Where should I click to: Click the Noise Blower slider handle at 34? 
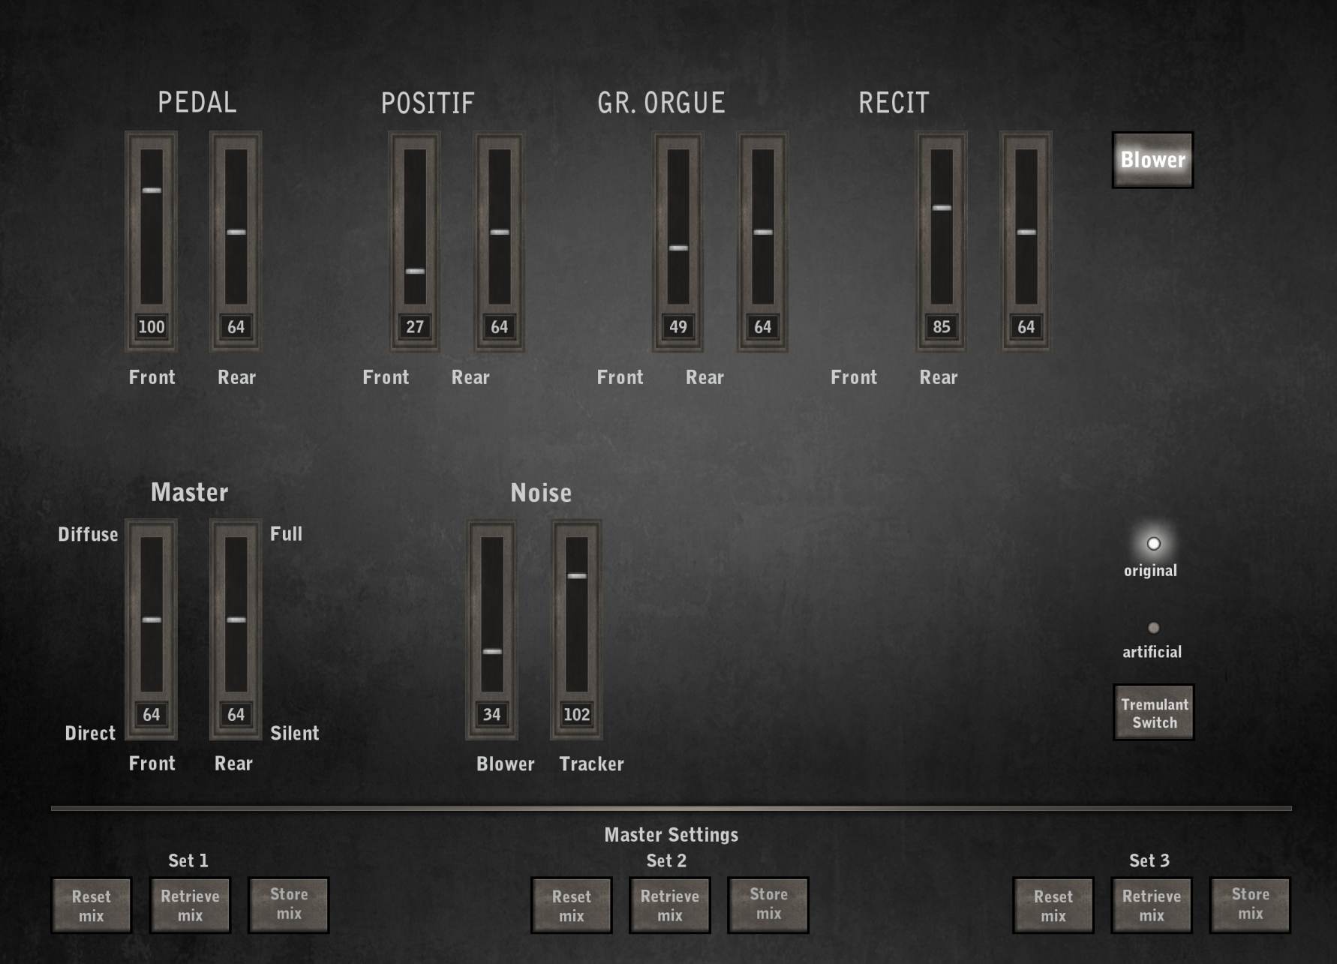tap(492, 652)
